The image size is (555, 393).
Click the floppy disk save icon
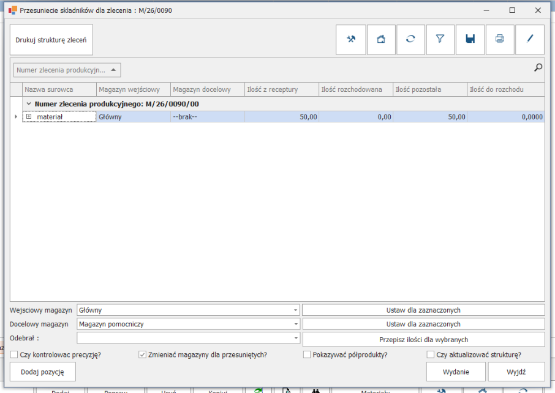[470, 39]
